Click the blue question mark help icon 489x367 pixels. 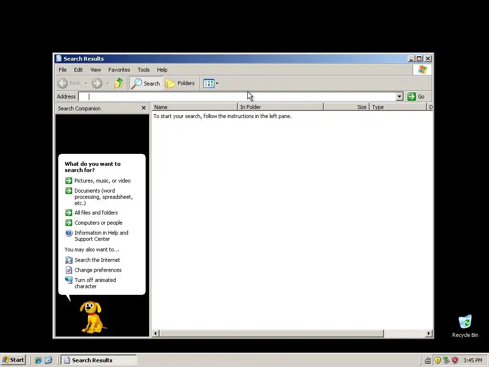[69, 233]
